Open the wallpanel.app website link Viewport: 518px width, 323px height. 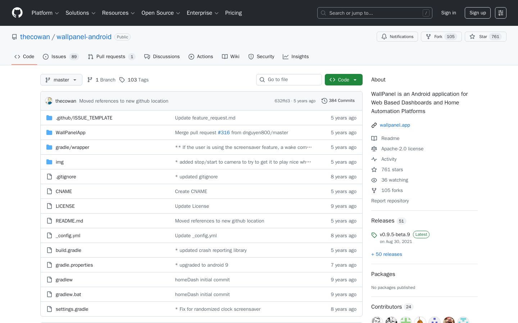395,125
